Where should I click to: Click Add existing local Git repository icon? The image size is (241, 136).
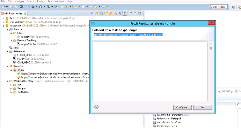(x=96, y=14)
